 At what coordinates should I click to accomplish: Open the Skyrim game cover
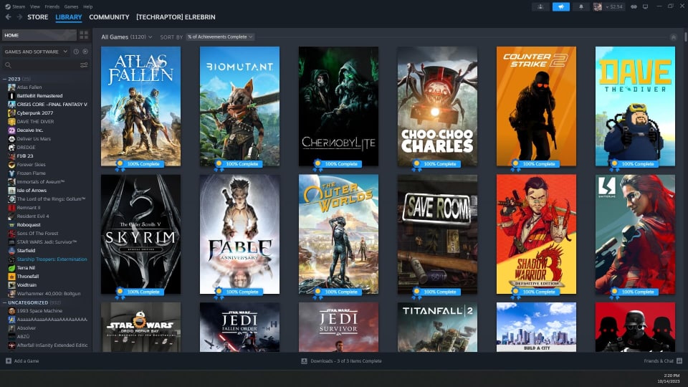coord(141,234)
